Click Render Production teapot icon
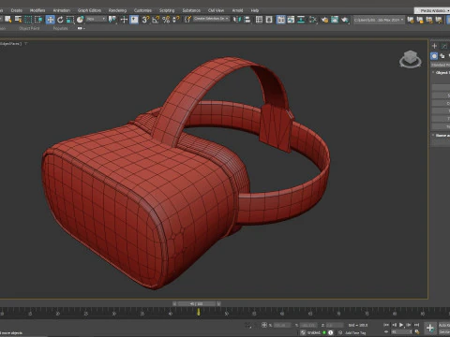 pyautogui.click(x=345, y=20)
